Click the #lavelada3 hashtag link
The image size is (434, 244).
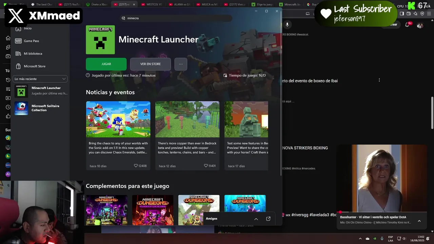pos(319,215)
